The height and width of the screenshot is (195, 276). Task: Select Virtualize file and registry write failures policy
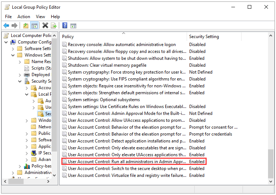pos(134,175)
